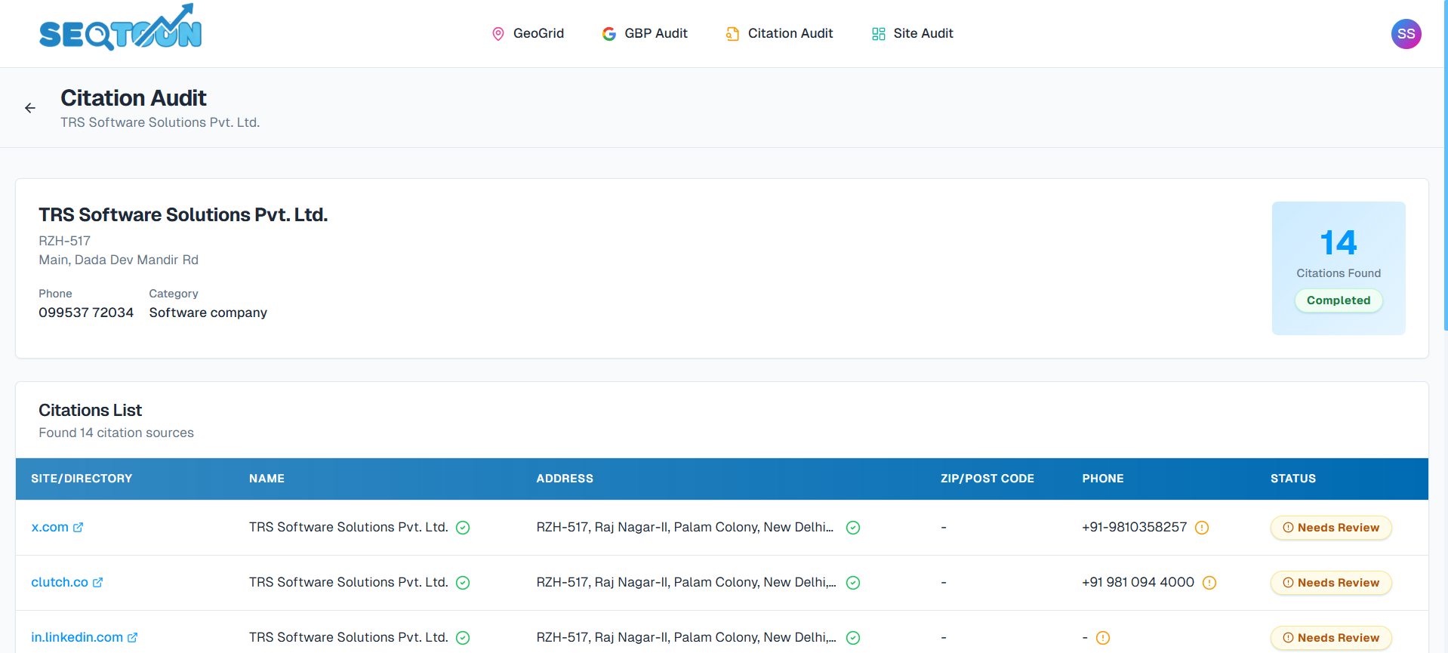This screenshot has height=653, width=1448.
Task: Click the 14 Citations Found count
Action: pos(1339,243)
